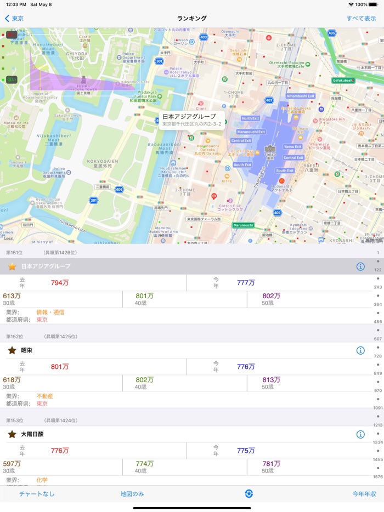Tap the Marunouchi subway label
Screen dimensions: 384x512
(243, 225)
